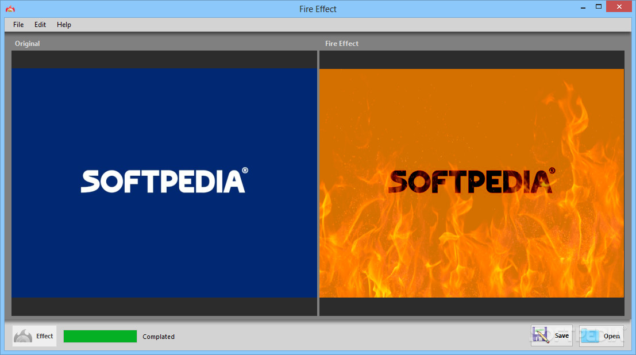Click the 'Fire Effect' panel label

coord(341,44)
